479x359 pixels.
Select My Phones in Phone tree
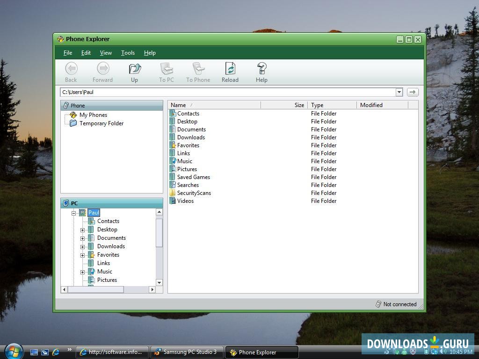(x=93, y=115)
